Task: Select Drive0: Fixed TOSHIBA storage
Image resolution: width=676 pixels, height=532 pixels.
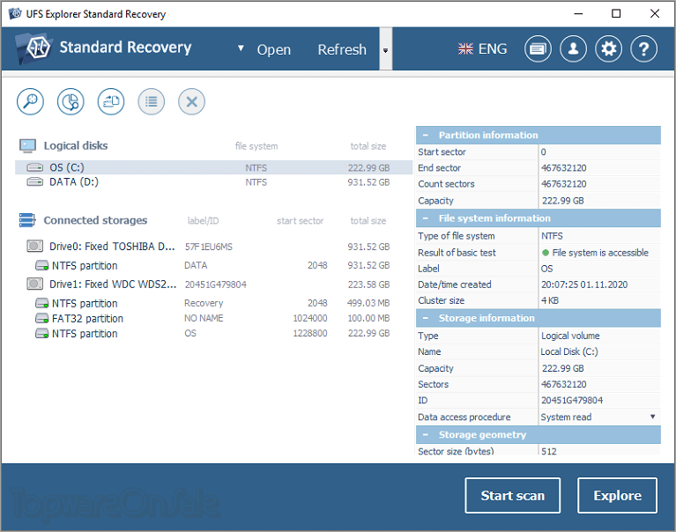Action: [214, 247]
